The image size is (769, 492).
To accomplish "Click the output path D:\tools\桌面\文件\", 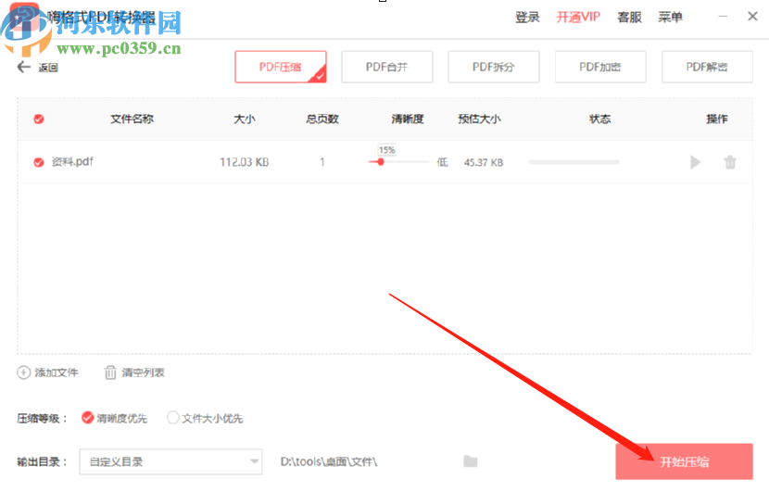I will tap(329, 461).
